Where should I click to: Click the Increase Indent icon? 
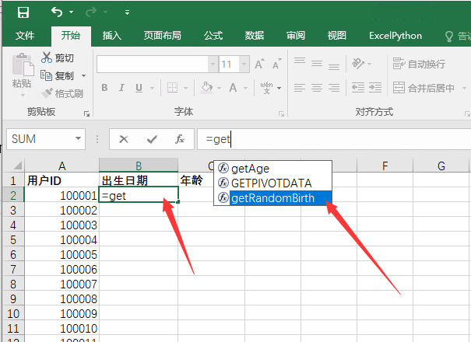[x=375, y=88]
